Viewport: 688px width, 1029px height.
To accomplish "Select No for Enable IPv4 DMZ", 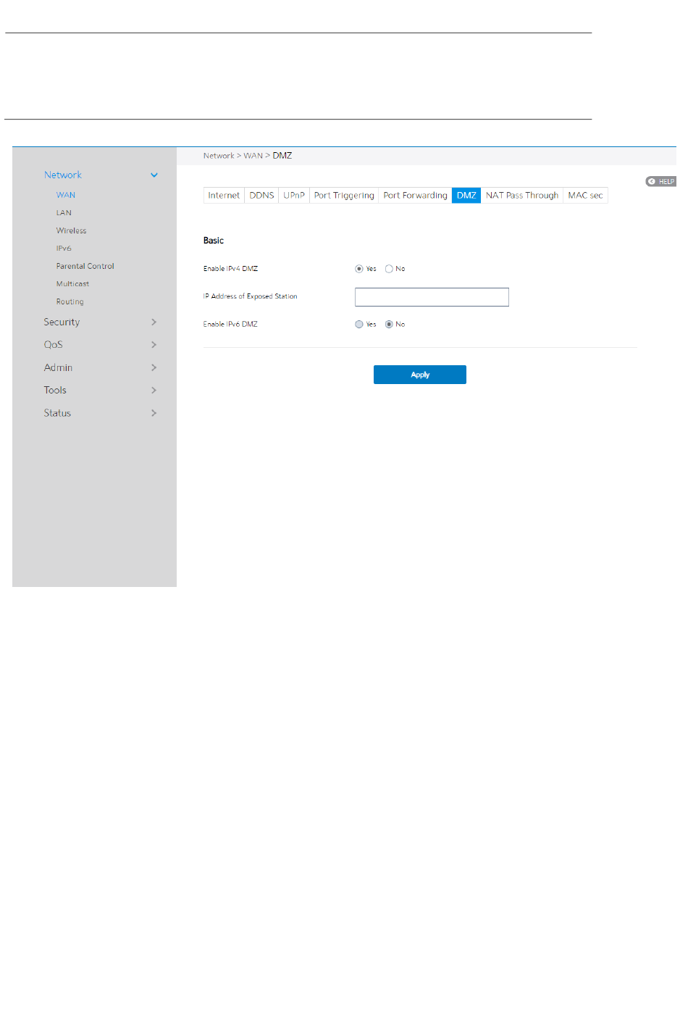I will 389,269.
